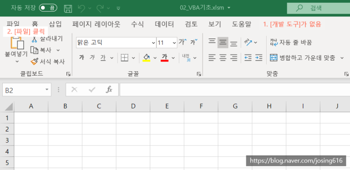Viewport: 350px width, 170px height.
Task: Open the 수식 tab
Action: click(137, 24)
